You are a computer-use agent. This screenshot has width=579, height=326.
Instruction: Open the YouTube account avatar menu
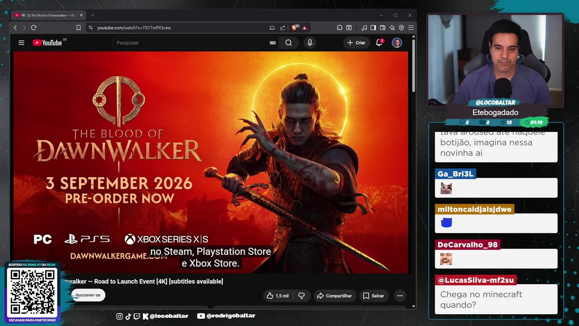[397, 43]
